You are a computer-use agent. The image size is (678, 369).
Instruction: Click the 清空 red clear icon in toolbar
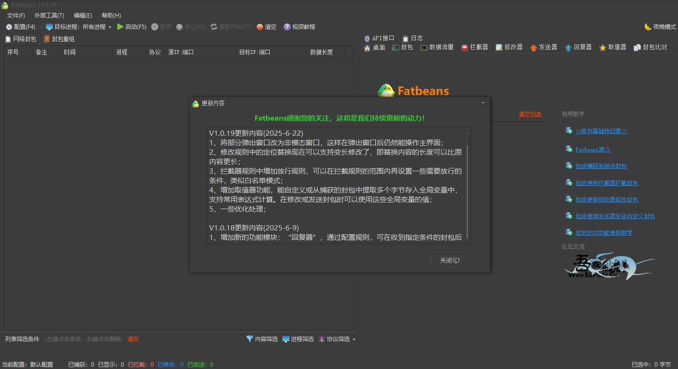[x=260, y=27]
